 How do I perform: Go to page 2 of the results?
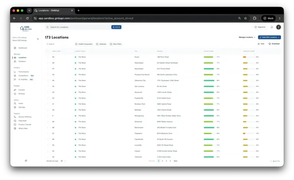tap(162, 161)
